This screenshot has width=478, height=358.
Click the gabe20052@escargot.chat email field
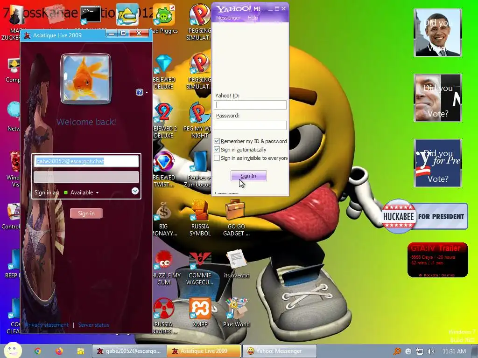click(86, 161)
